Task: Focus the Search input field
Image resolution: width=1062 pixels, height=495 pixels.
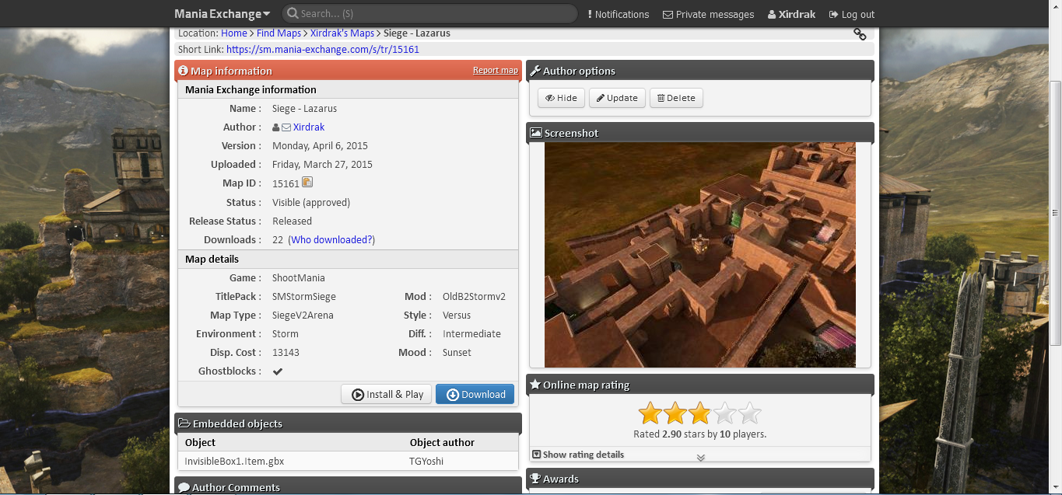Action: (x=429, y=14)
